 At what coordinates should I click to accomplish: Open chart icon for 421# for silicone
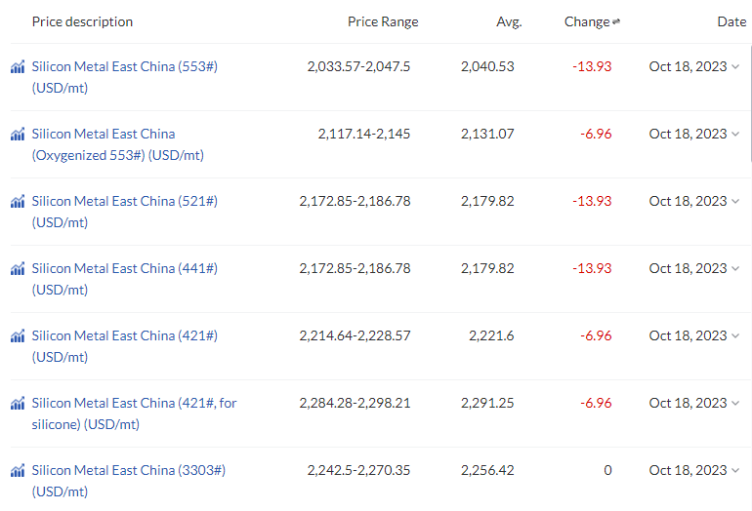18,404
